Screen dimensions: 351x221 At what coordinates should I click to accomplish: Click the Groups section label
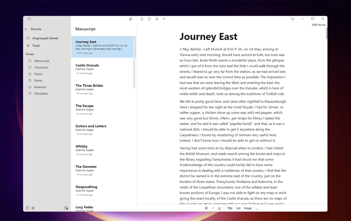point(30,54)
